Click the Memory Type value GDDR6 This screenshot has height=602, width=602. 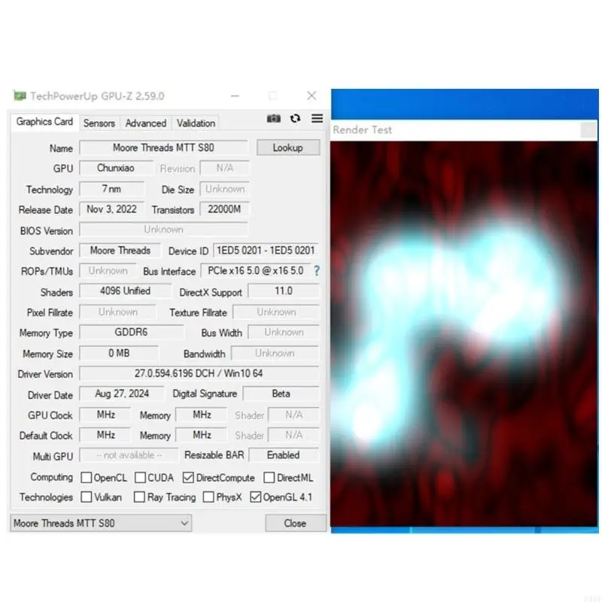pos(131,332)
